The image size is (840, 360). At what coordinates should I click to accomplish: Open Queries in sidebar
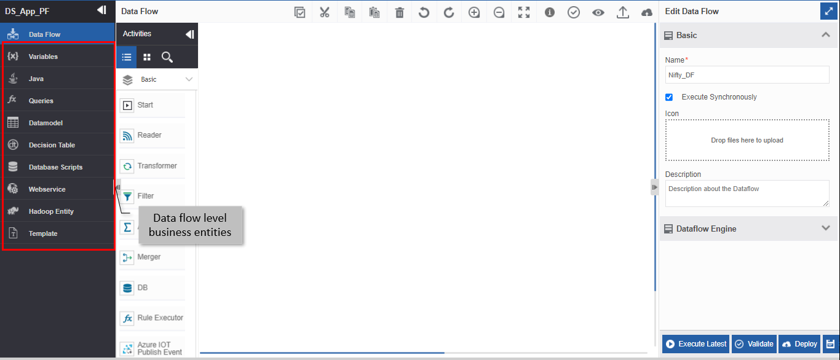(58, 101)
